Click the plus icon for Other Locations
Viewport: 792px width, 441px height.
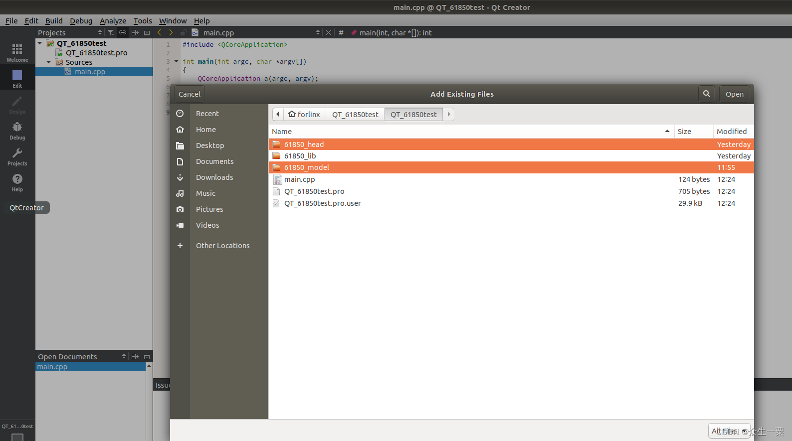click(x=180, y=246)
